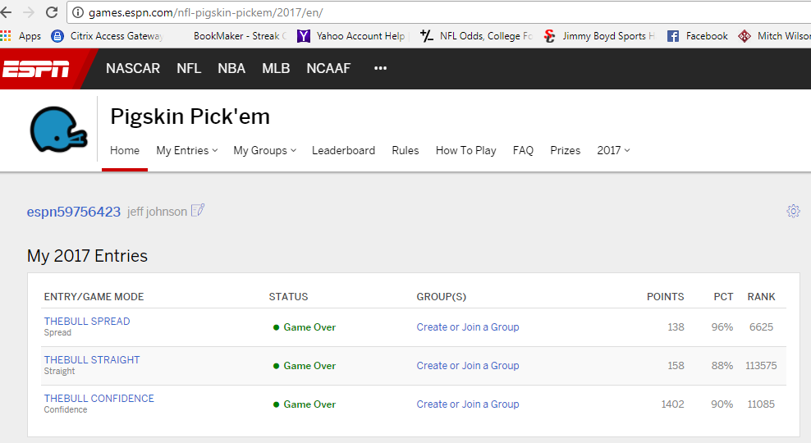
Task: Open the Leaderboard page
Action: tap(343, 150)
